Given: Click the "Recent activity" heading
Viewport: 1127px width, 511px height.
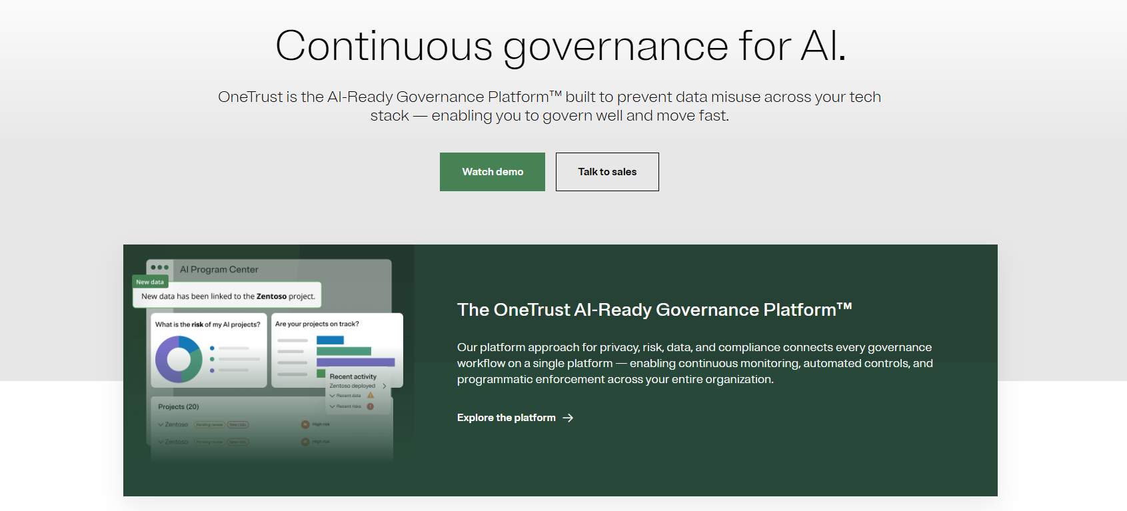Looking at the screenshot, I should pos(353,376).
